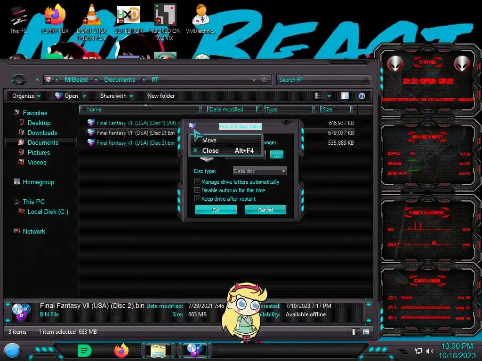Click the network tray icon
The width and height of the screenshot is (482, 361).
(418, 351)
